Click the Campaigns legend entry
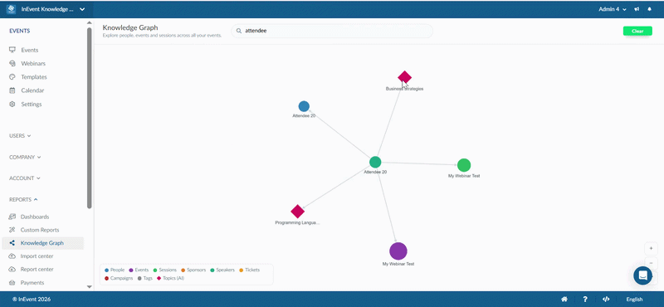This screenshot has width=664, height=307. 119,279
